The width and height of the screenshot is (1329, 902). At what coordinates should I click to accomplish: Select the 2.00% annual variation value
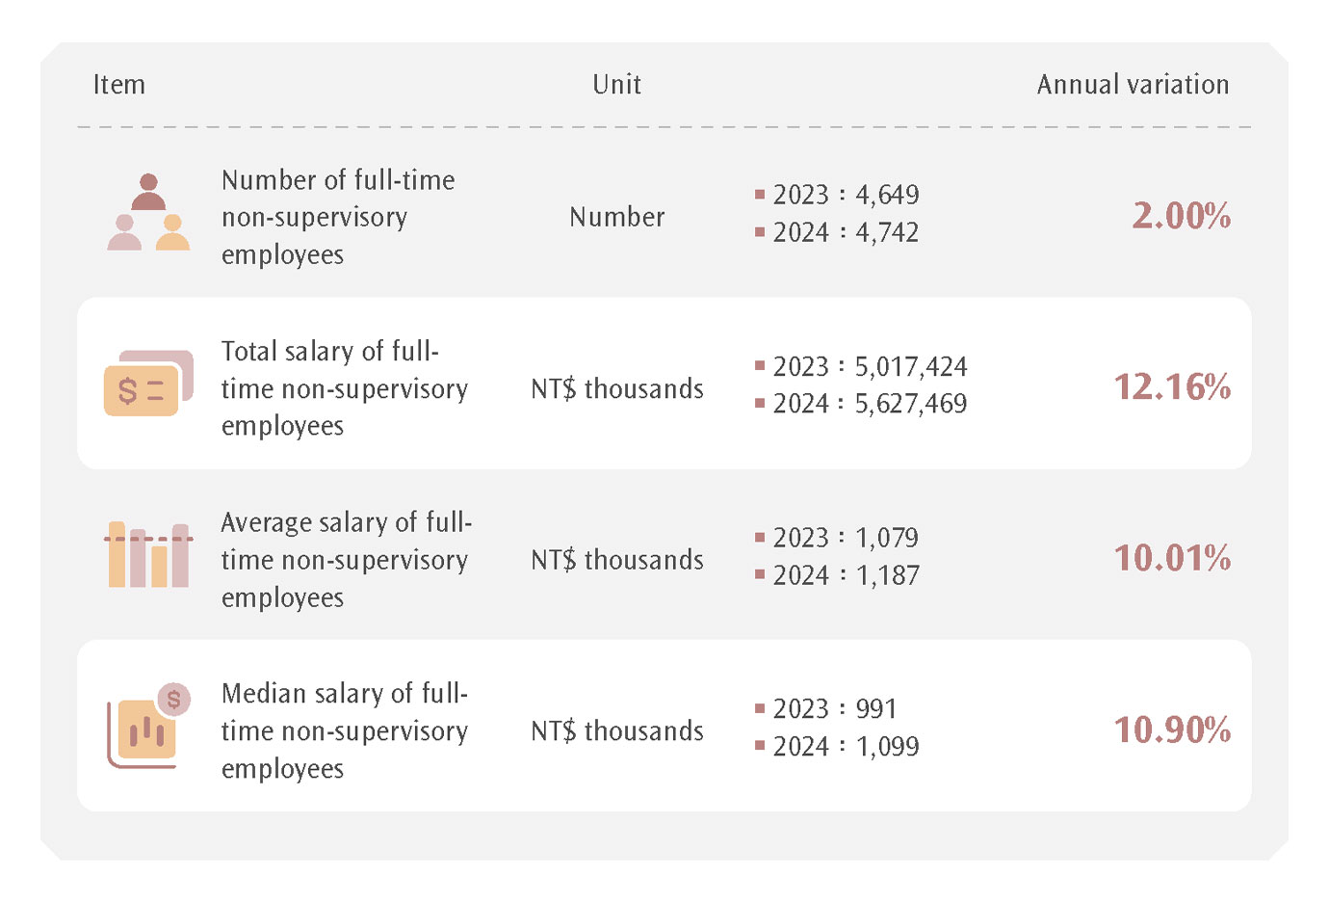click(1181, 216)
